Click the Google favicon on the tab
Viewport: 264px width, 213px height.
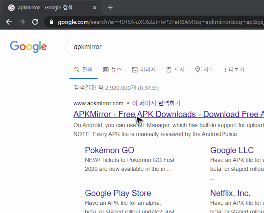tap(11, 8)
